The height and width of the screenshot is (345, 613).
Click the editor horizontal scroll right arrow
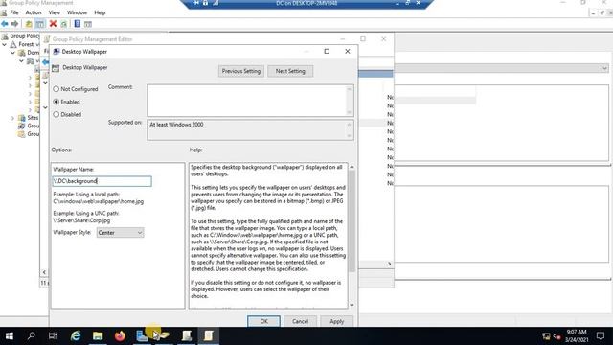coord(389,264)
